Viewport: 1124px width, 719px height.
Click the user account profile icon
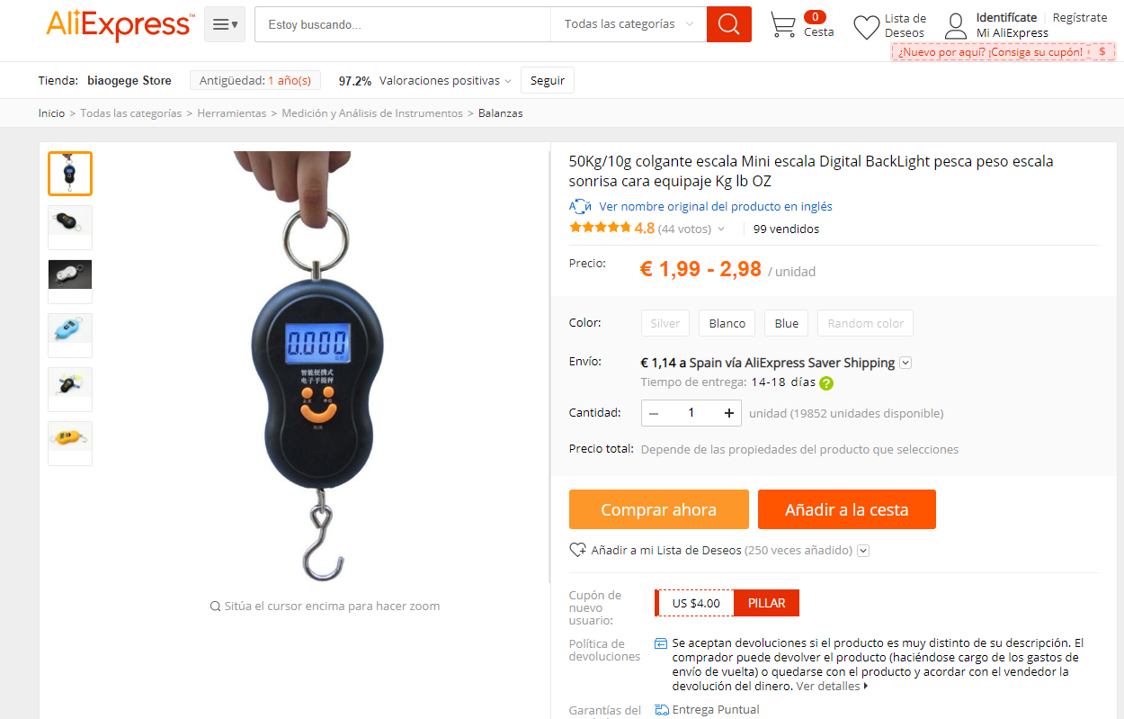[x=956, y=26]
